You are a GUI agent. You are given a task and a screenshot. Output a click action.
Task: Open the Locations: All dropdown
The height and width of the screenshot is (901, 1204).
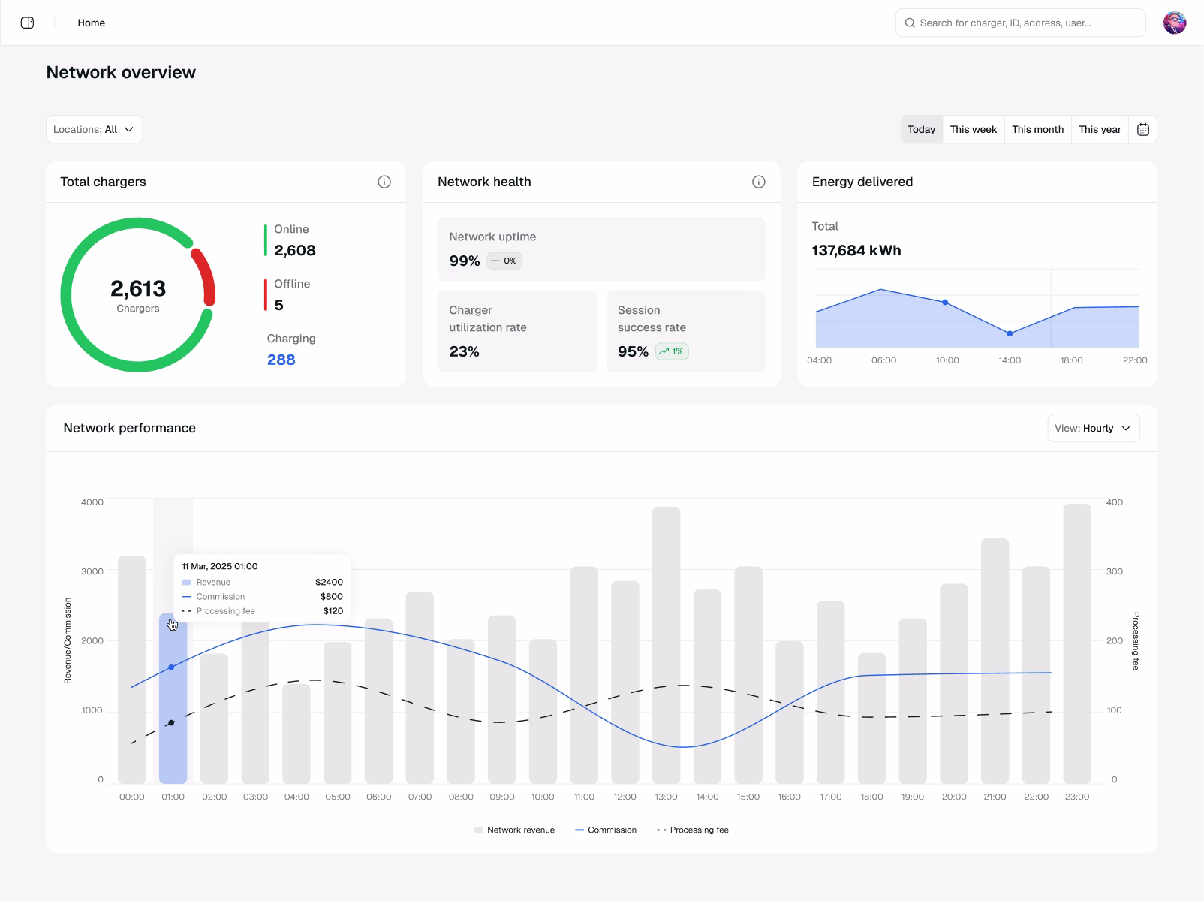[x=95, y=129]
